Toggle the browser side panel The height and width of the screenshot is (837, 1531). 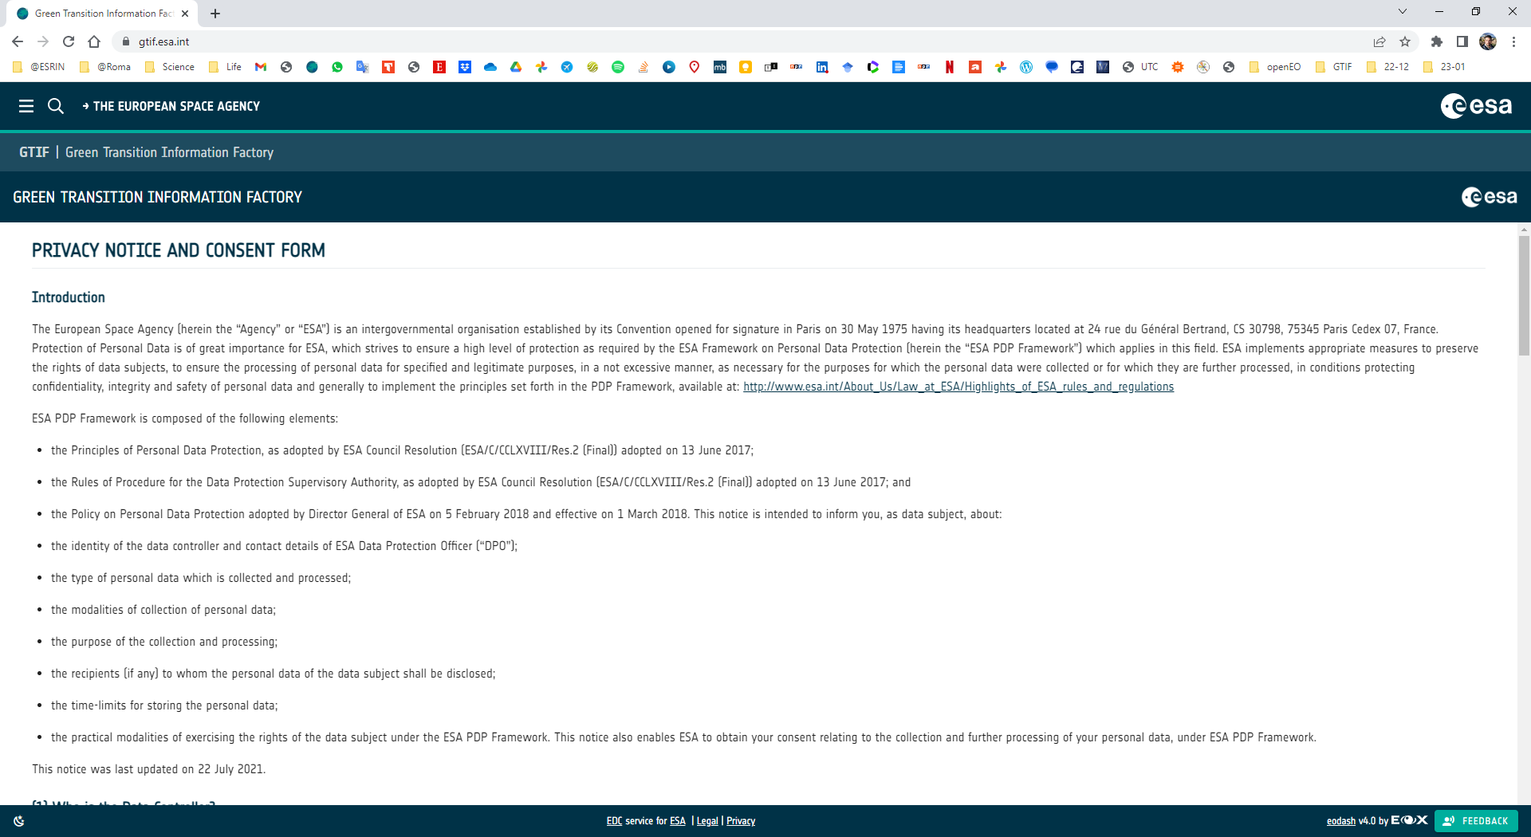tap(1462, 41)
